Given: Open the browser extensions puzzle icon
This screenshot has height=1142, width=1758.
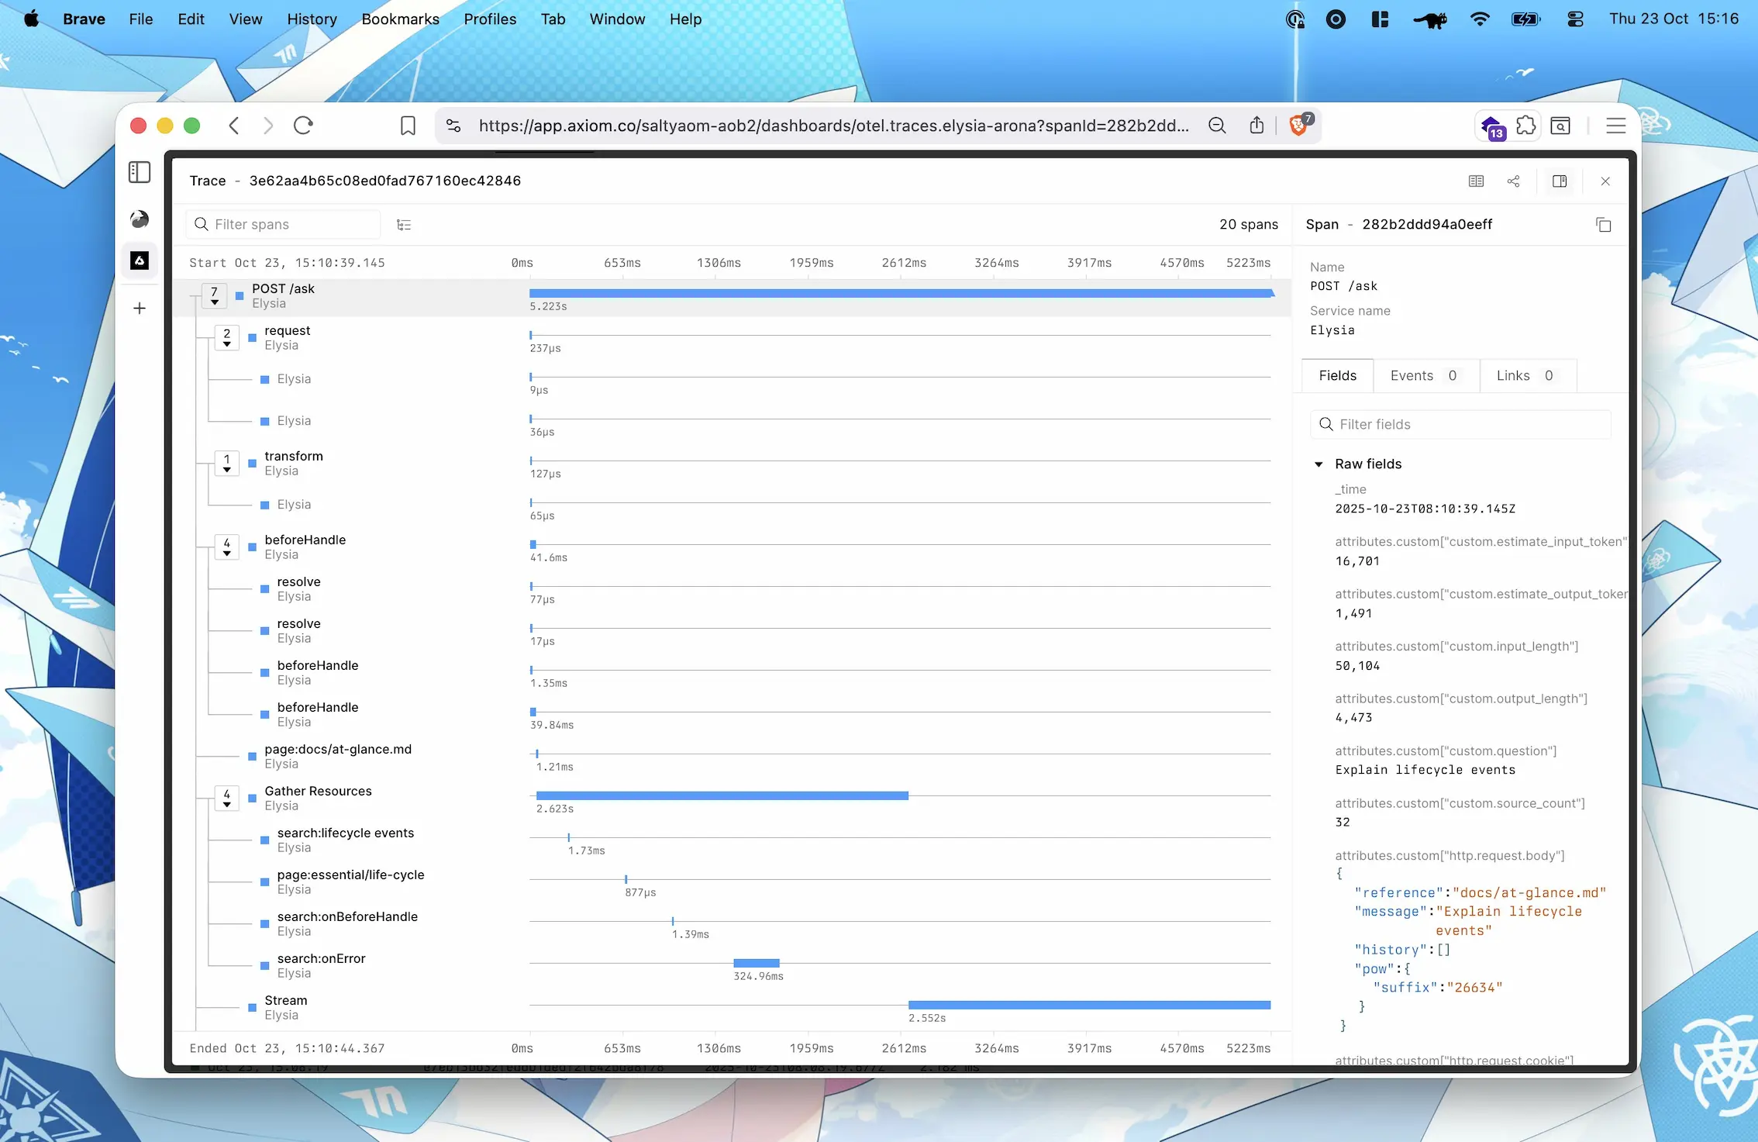Looking at the screenshot, I should coord(1526,125).
